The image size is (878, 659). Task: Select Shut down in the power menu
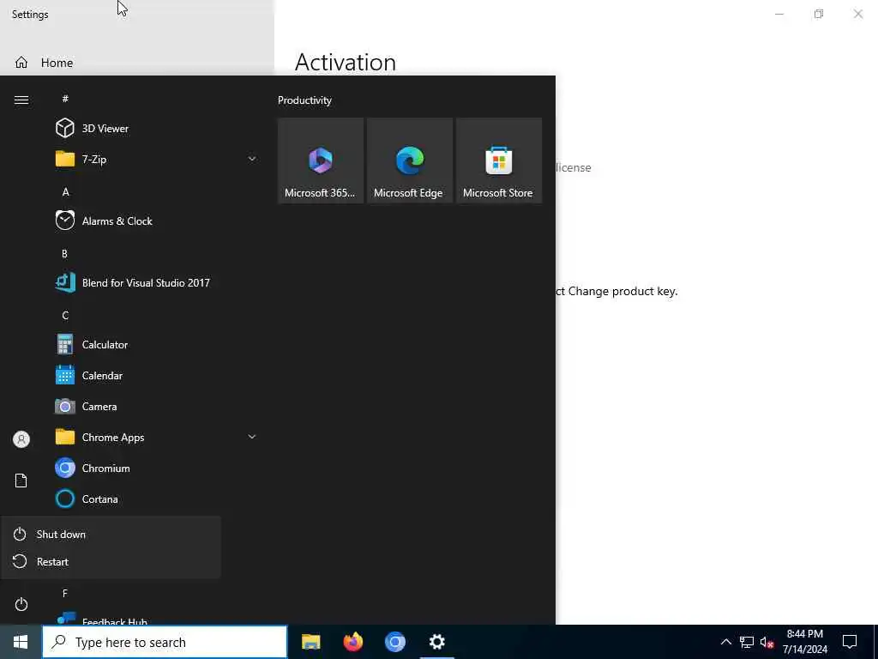tap(111, 534)
